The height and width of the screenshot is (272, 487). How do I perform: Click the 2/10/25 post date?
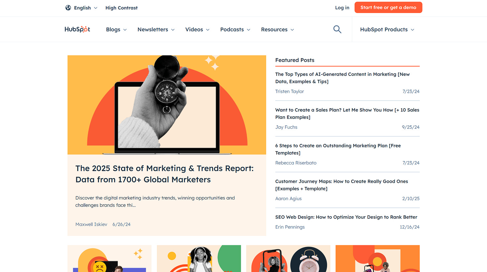[x=411, y=199]
